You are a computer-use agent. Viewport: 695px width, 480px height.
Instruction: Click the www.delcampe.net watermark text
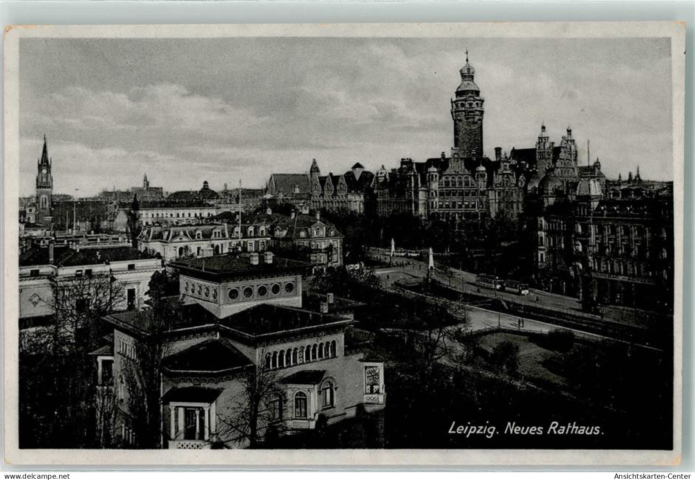click(36, 476)
